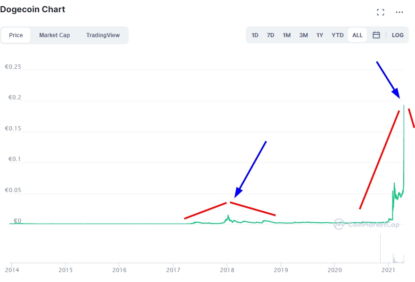Toggle LOG scale on the chart
415x282 pixels.
(x=398, y=35)
